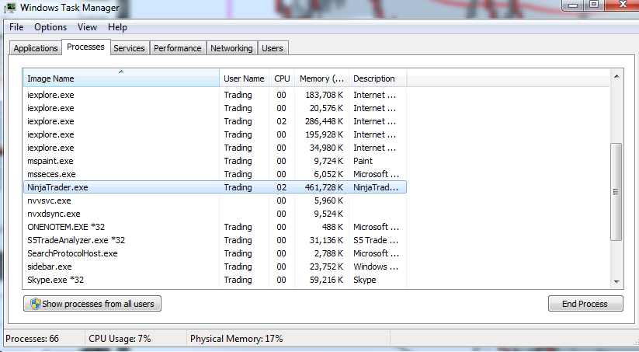Click the End Process button
This screenshot has width=639, height=352.
coord(585,304)
